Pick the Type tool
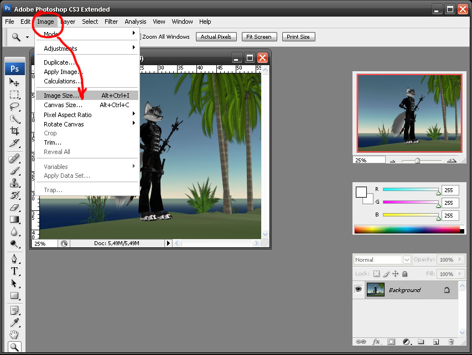The height and width of the screenshot is (355, 472). pos(15,271)
